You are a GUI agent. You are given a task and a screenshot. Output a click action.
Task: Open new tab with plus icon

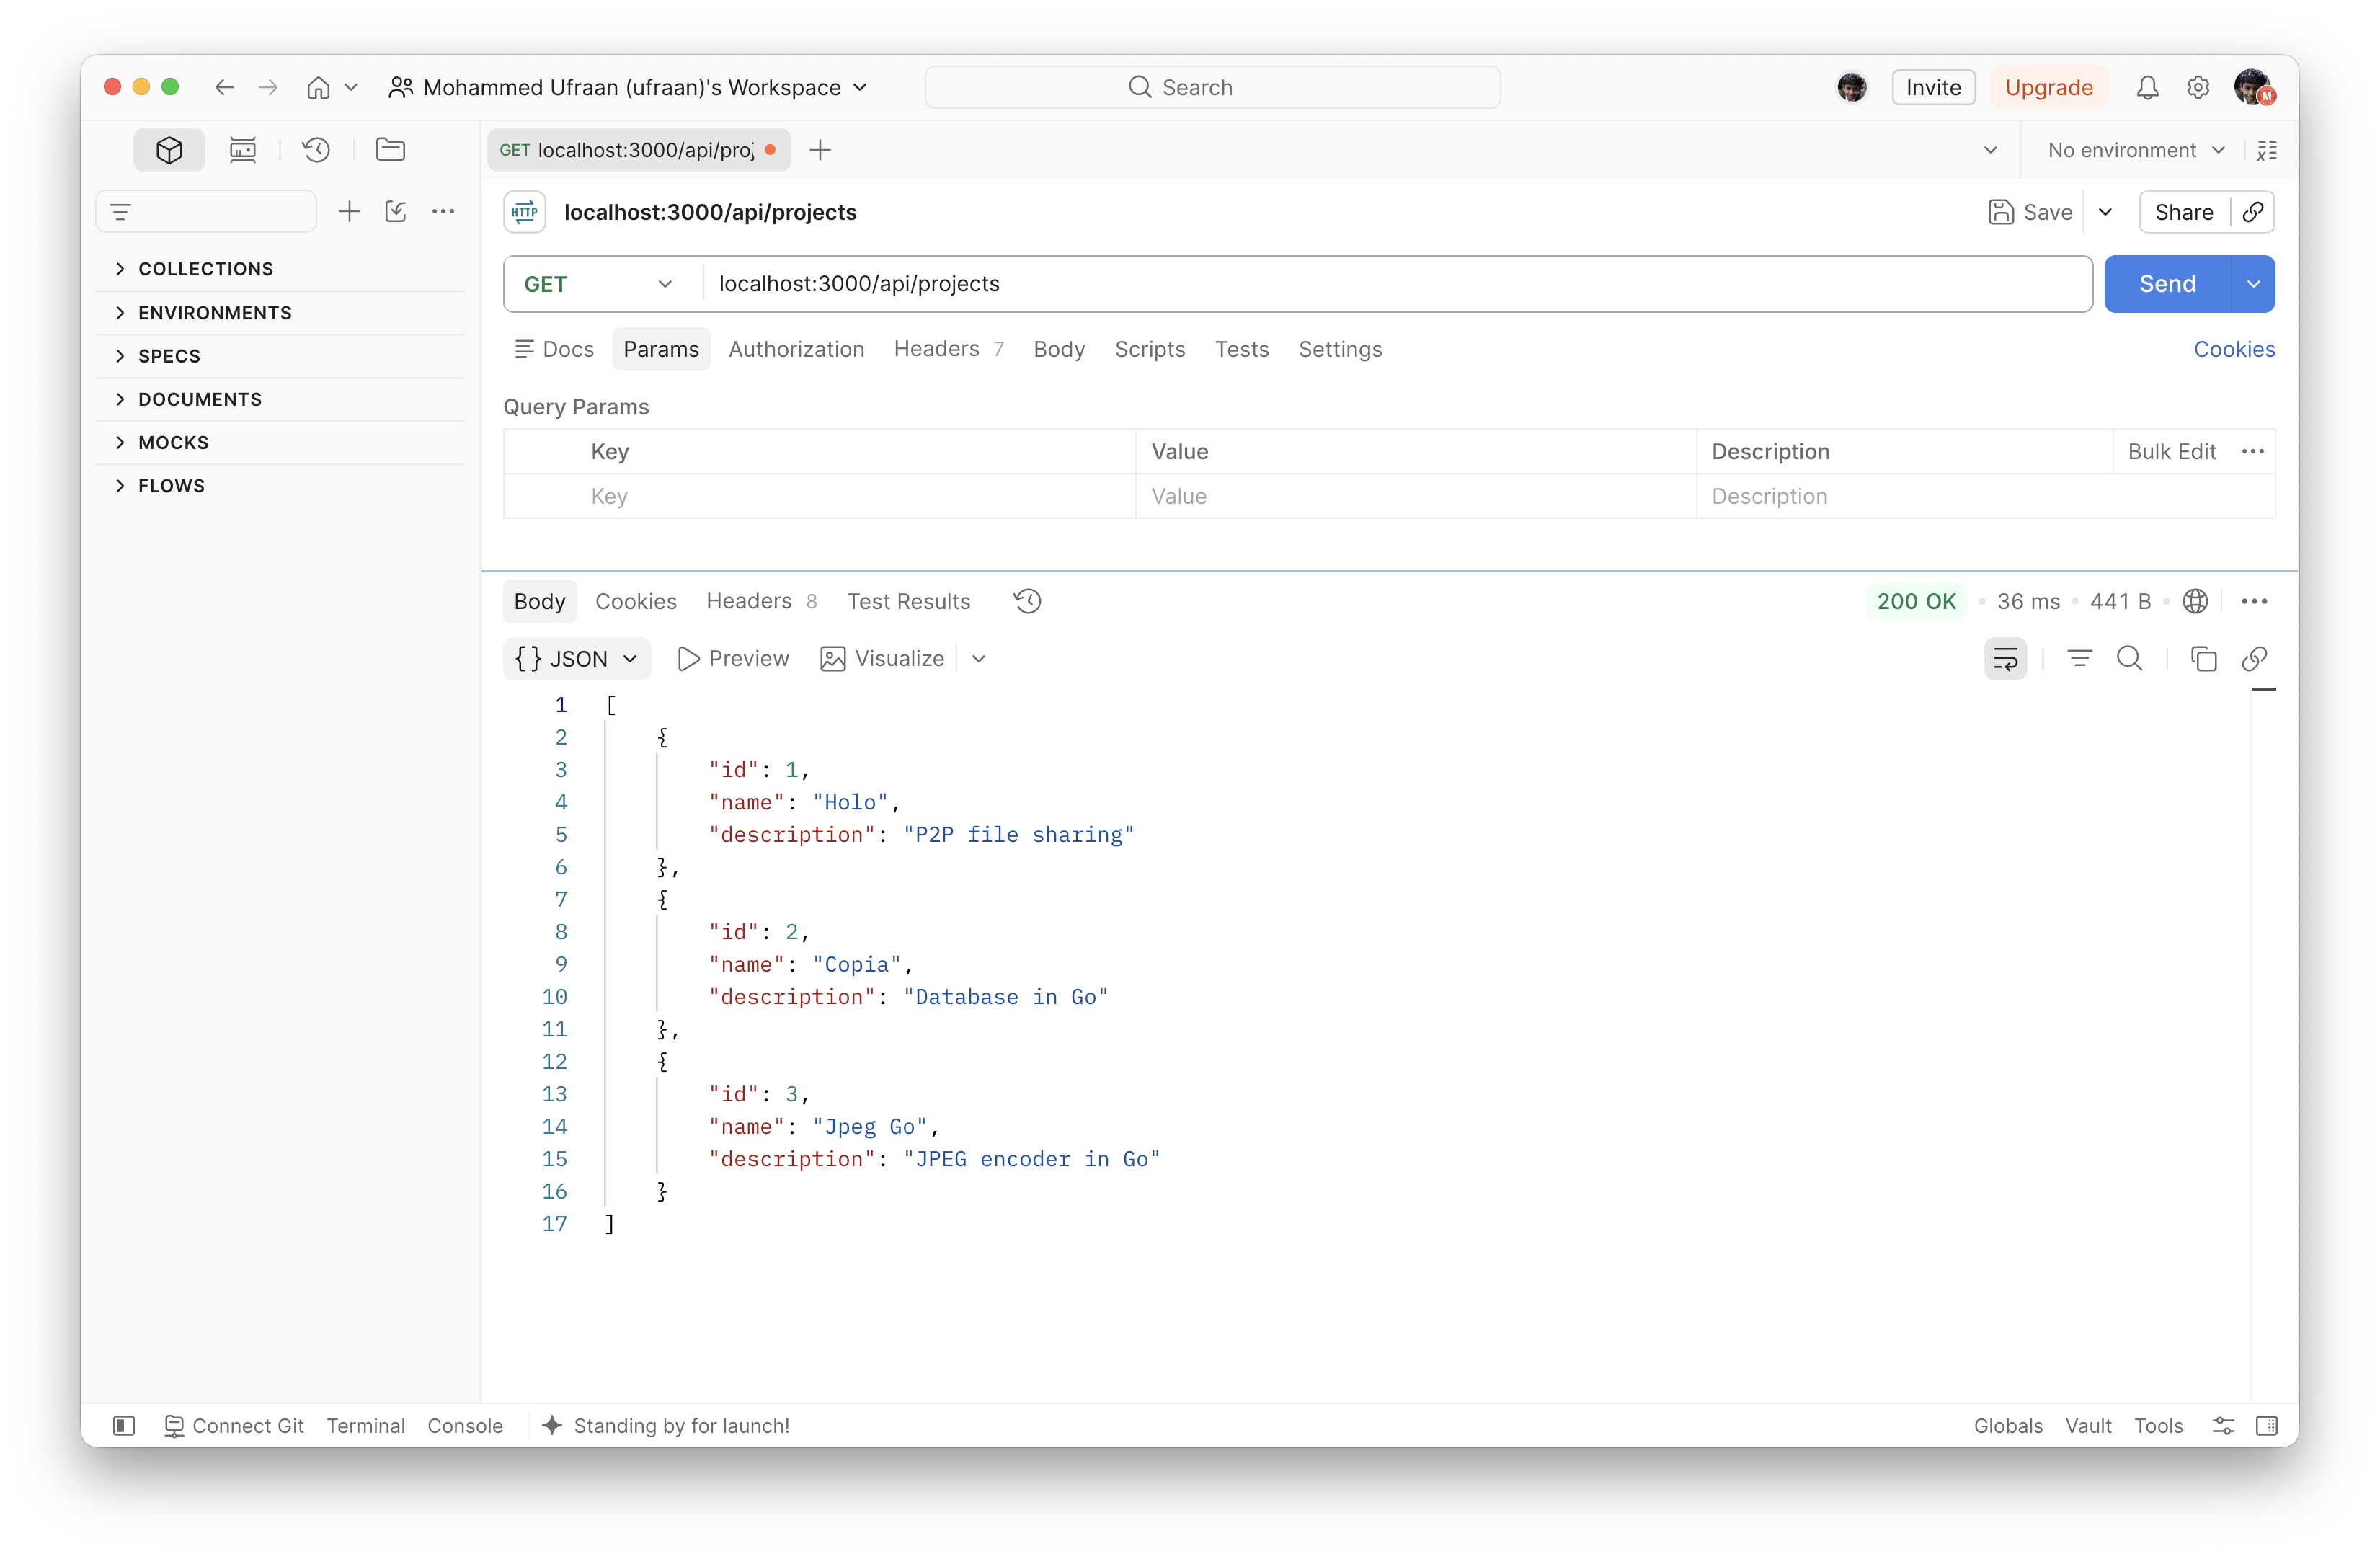pos(820,150)
